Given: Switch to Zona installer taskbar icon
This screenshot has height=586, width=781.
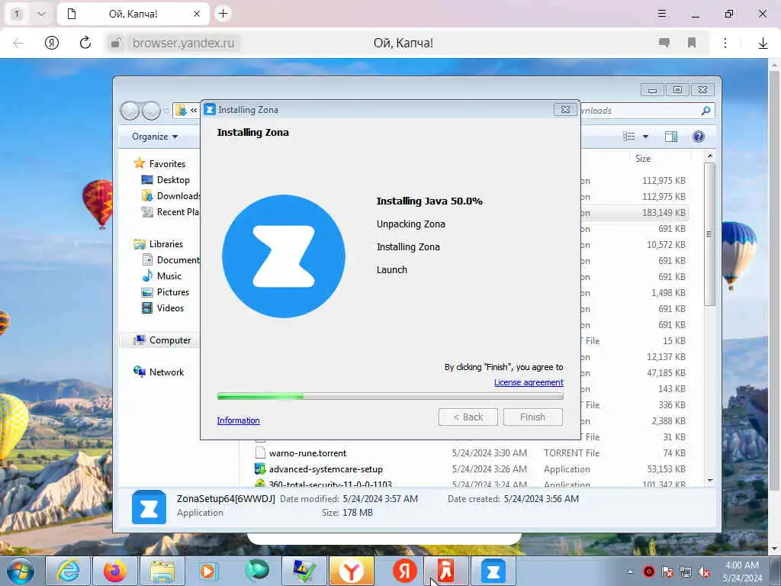Looking at the screenshot, I should pos(493,571).
